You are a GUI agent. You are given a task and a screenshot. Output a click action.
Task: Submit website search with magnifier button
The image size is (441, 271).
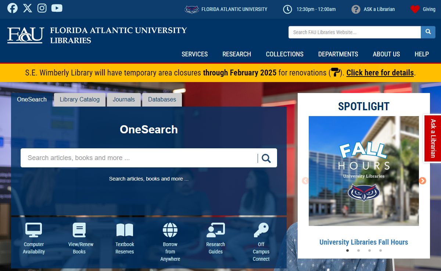click(428, 32)
